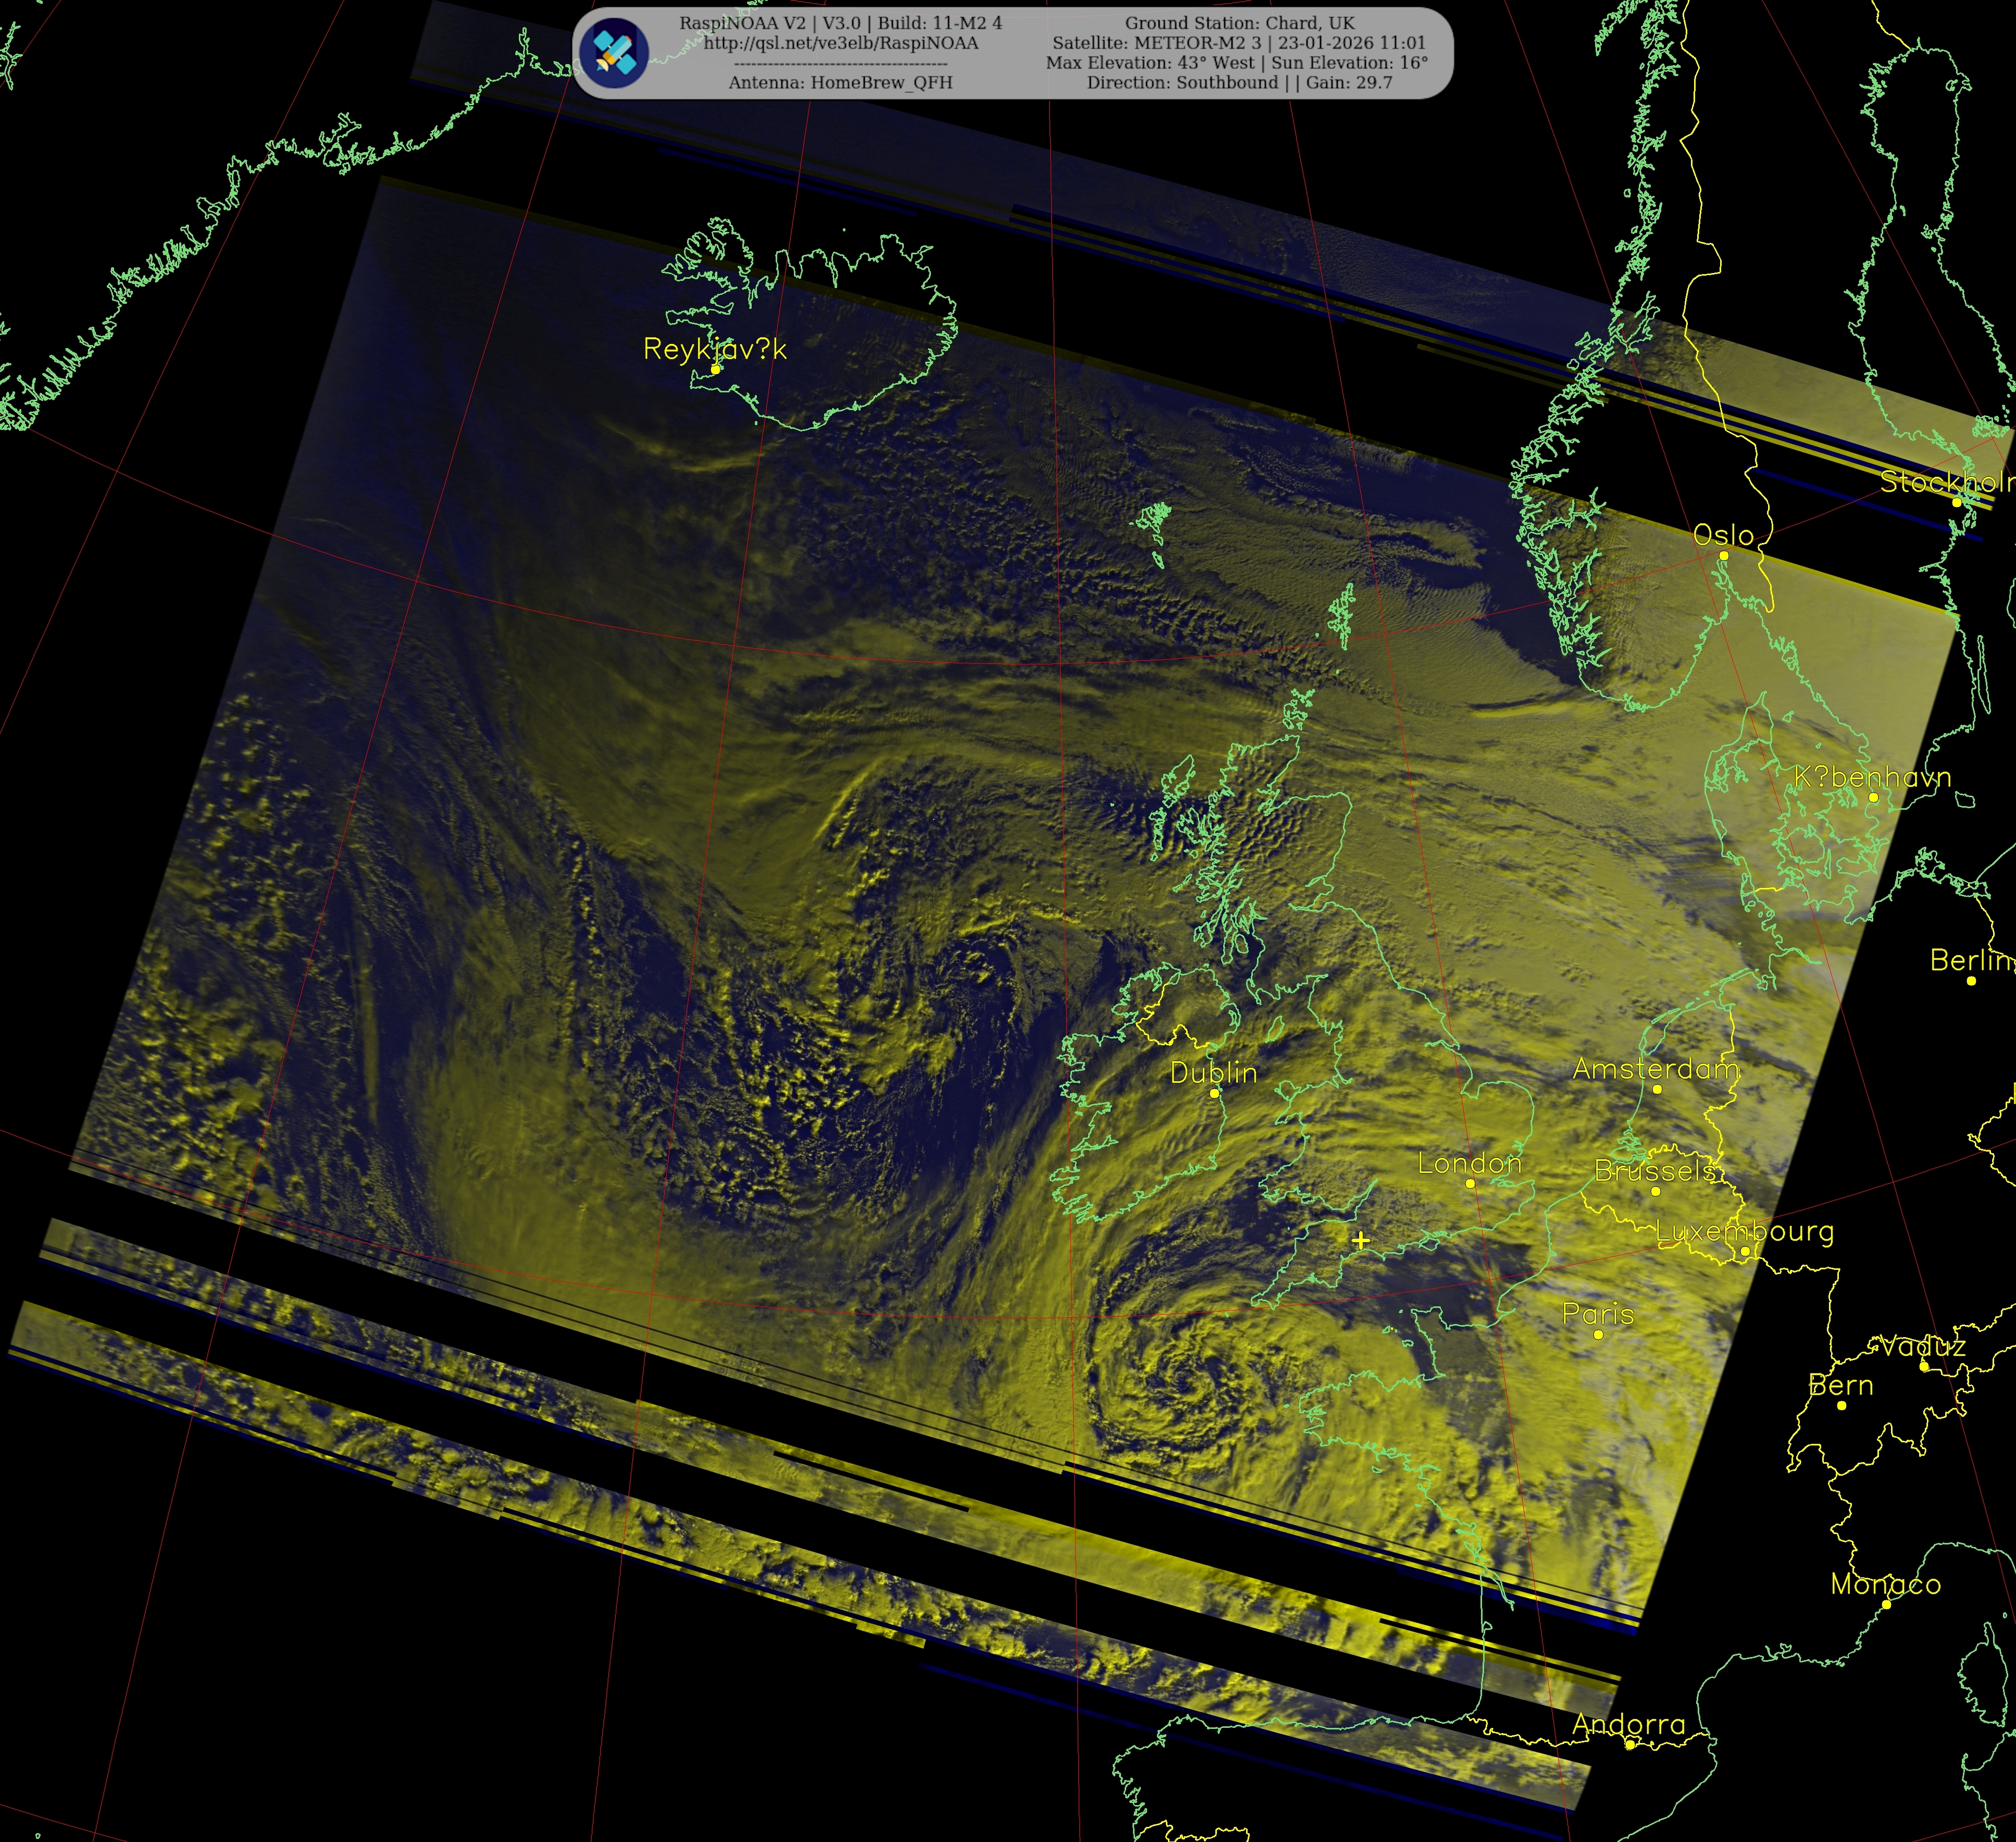Open the qsl.net RaspiNOAA URL link
Viewport: 2016px width, 1842px height.
point(840,43)
